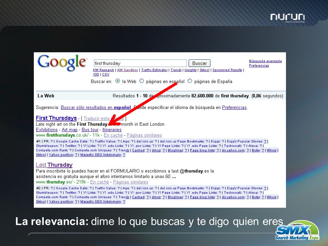
Task: Open the Preferencias link under Búsqueda avanzada
Action: coord(259,66)
